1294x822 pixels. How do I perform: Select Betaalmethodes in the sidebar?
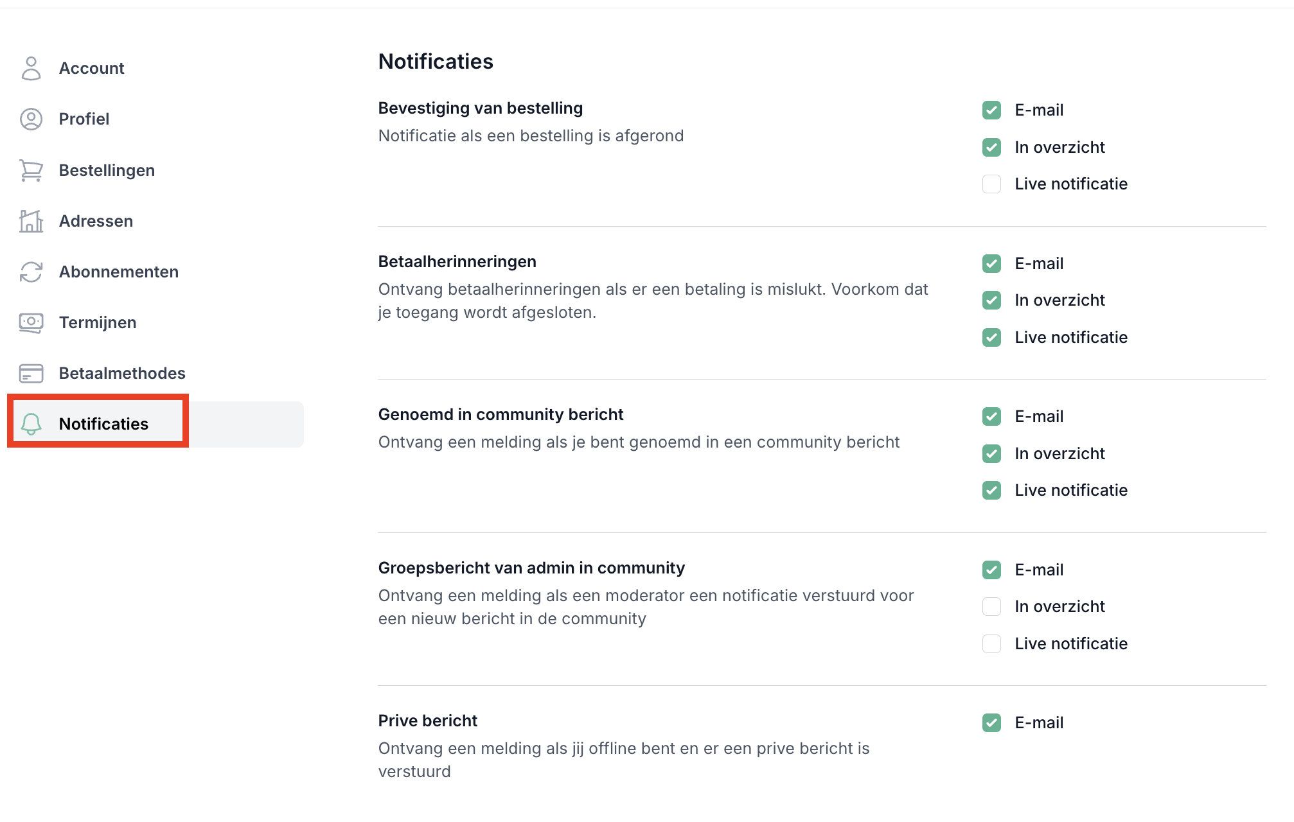(x=122, y=373)
